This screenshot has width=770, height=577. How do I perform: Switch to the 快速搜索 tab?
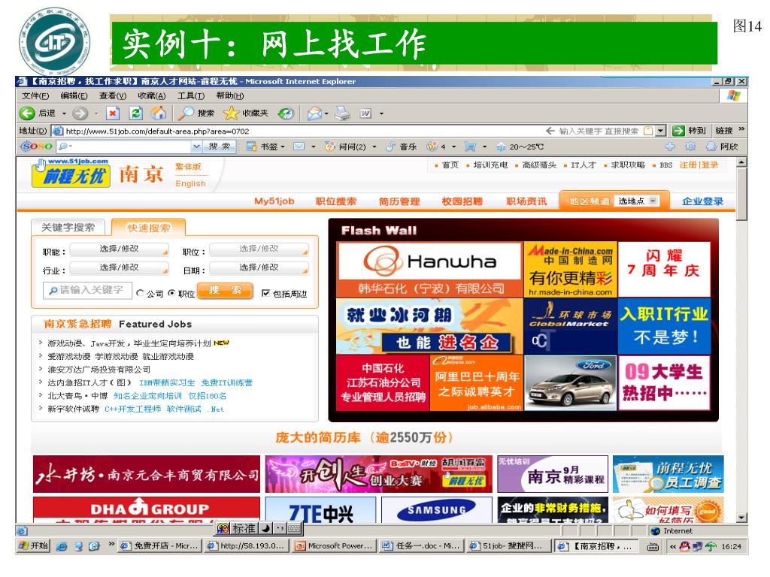148,227
